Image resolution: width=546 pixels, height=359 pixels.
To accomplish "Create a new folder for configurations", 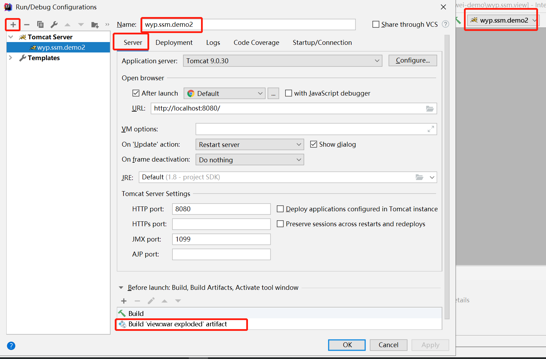I will point(95,25).
